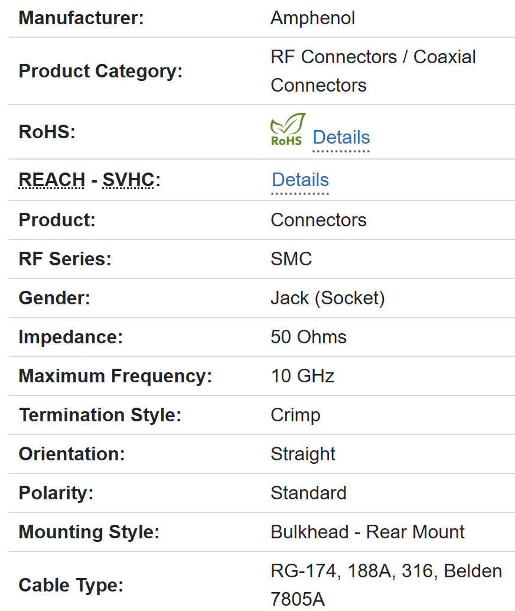The width and height of the screenshot is (515, 611).
Task: Click the RF Connectors / Coaxial Connectors category text
Action: pos(373,71)
